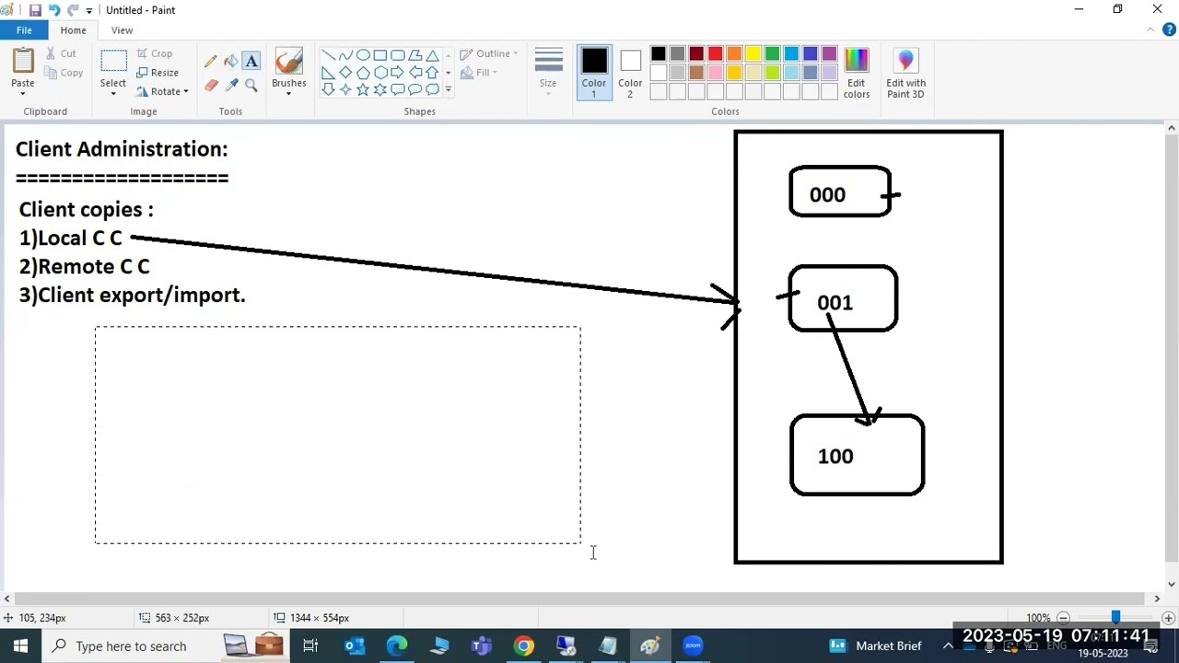
Task: Choose the Five-point star shape
Action: click(x=363, y=89)
